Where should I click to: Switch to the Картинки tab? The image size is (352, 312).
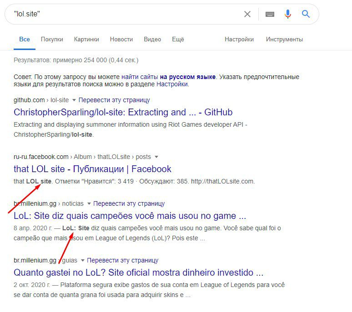click(86, 40)
